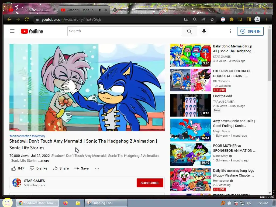Open the zoom magnifier icon in address bar
276x207 pixels.
[195, 19]
